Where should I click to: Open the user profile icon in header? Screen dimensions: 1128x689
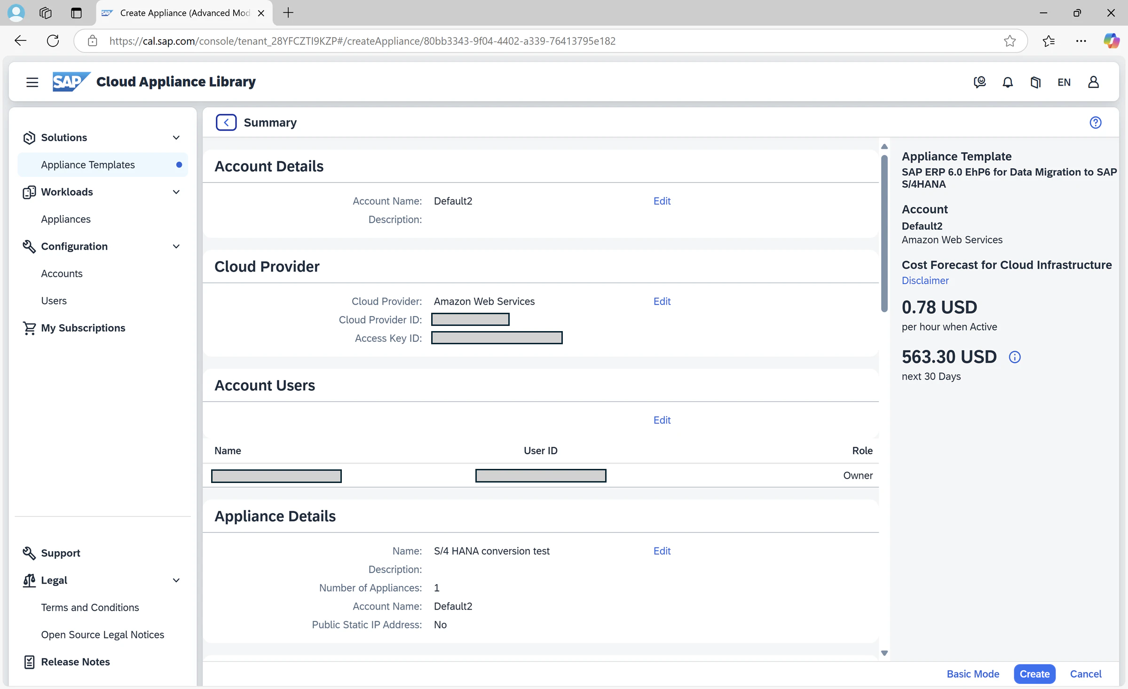pos(1093,82)
